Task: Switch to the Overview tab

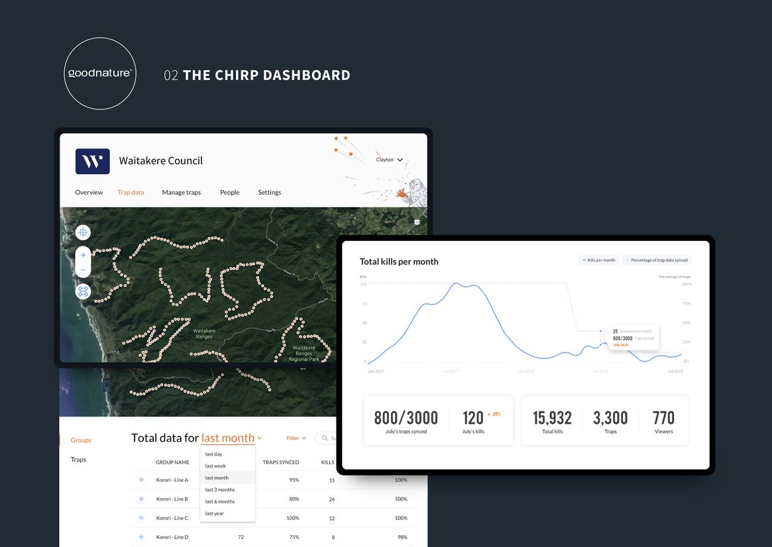Action: coord(89,193)
